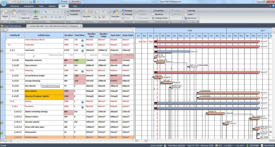Open the Open Plan application orb menu
Image resolution: width=275 pixels, height=147 pixels.
tap(4, 3)
